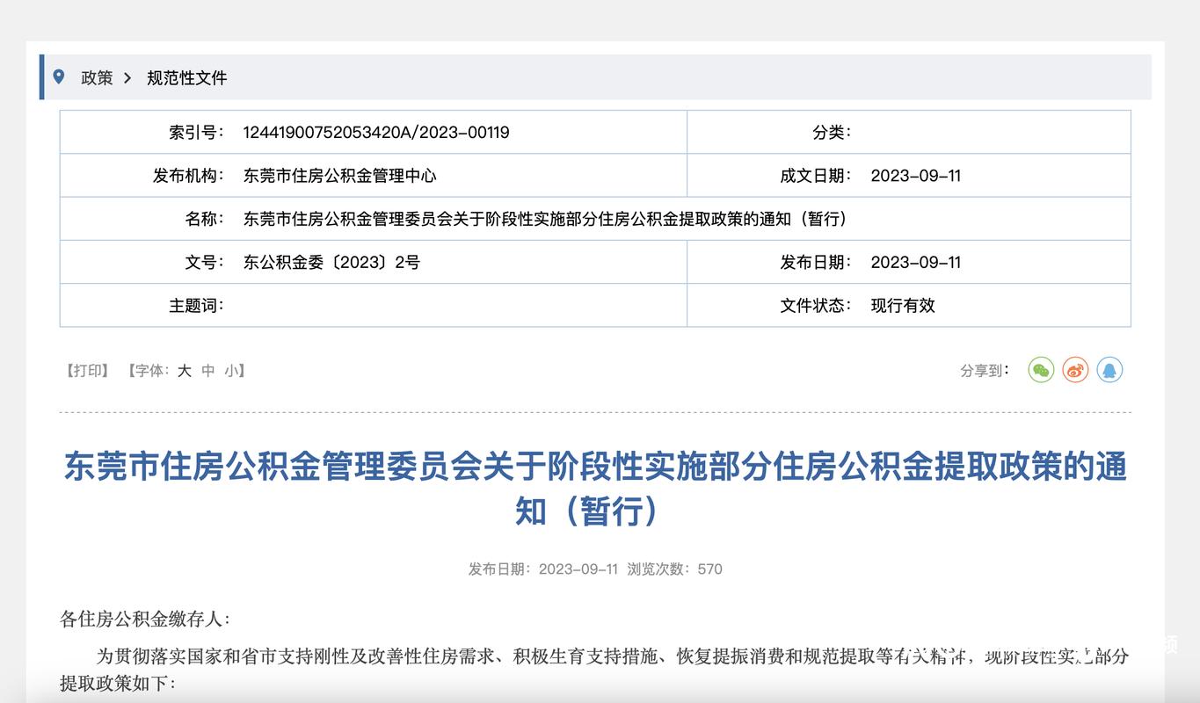Open the 规范性文件 breadcrumb link

pos(187,77)
